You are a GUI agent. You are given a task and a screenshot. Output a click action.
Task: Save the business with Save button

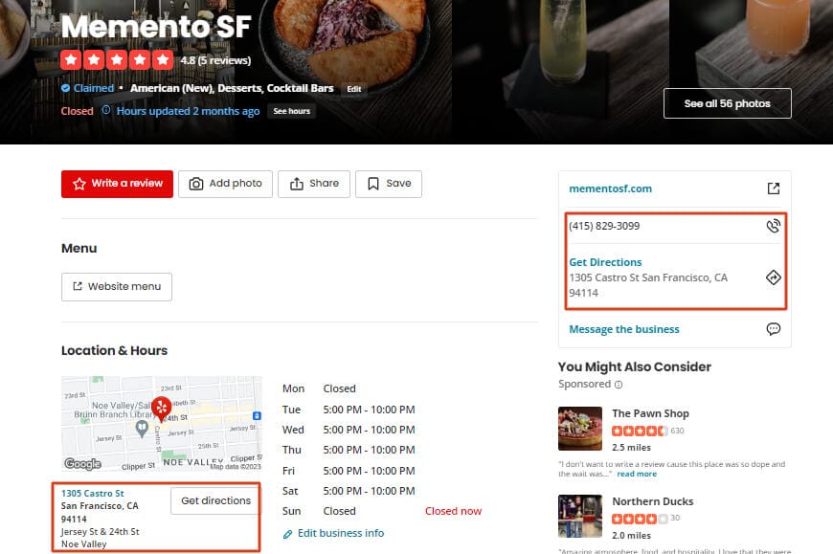click(389, 184)
